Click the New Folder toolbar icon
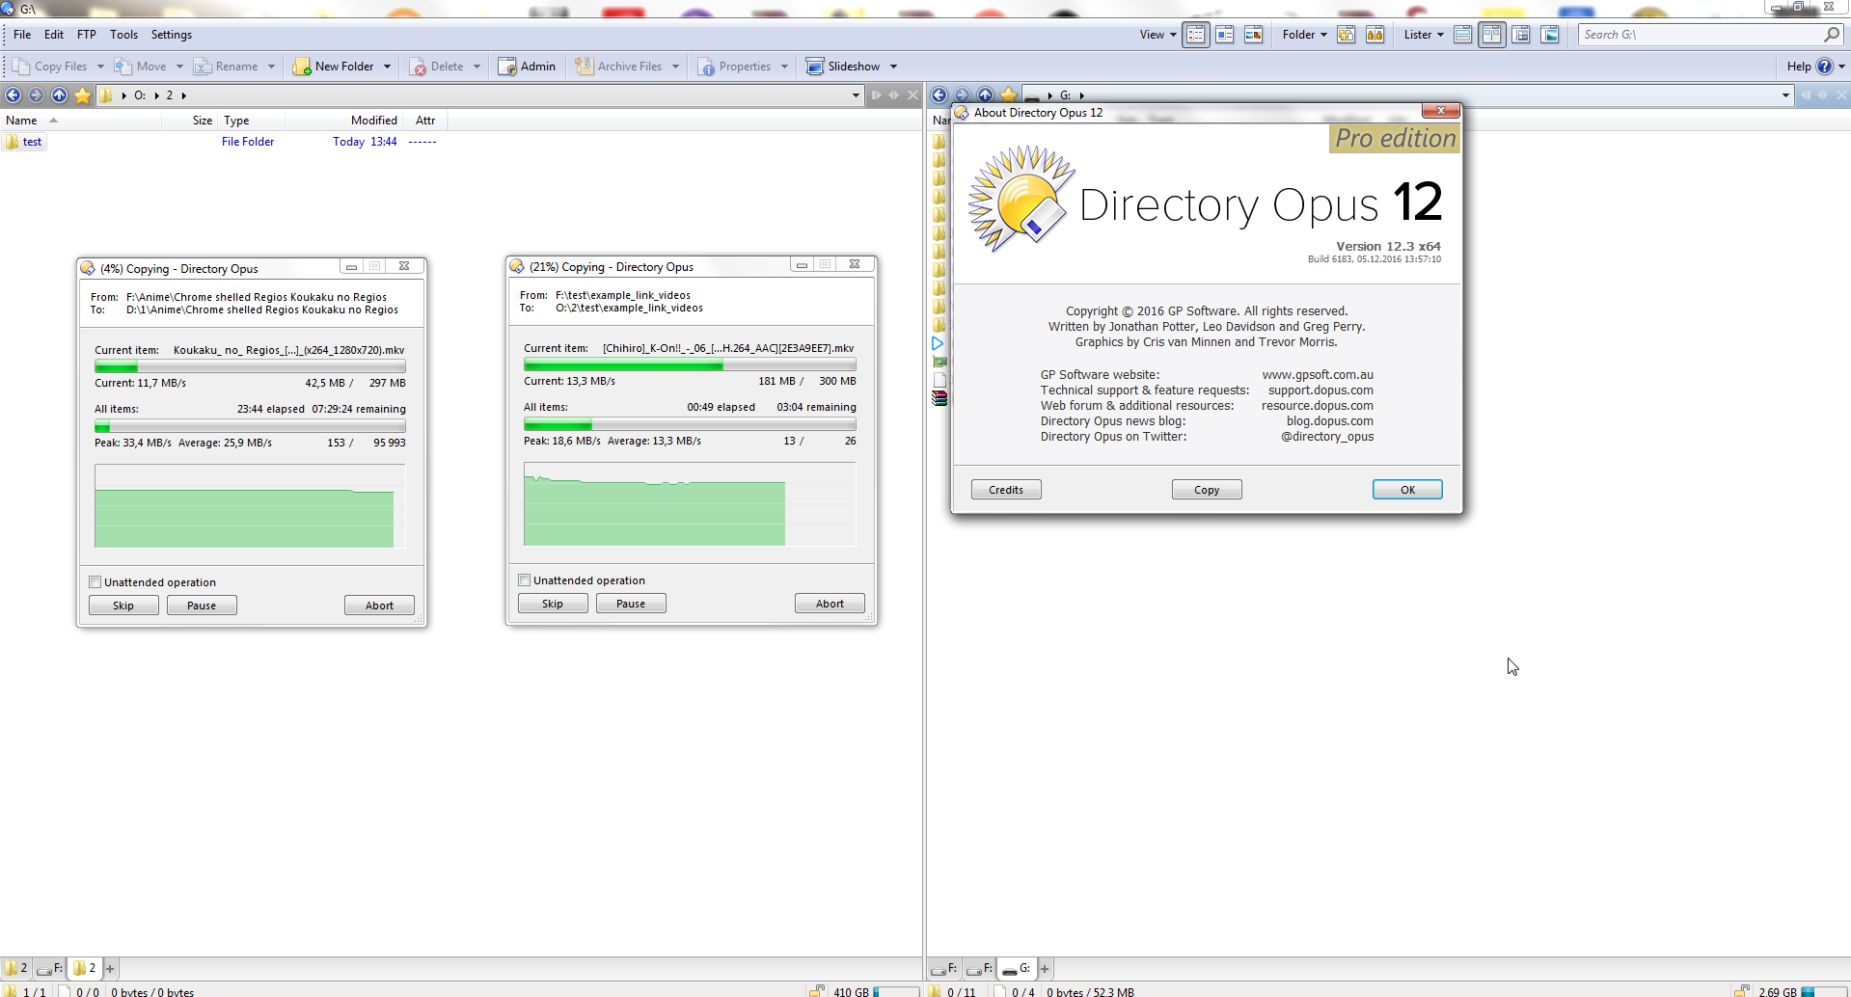The width and height of the screenshot is (1851, 997). (302, 67)
